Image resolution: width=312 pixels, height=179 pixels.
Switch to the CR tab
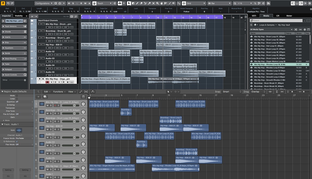tap(278, 16)
